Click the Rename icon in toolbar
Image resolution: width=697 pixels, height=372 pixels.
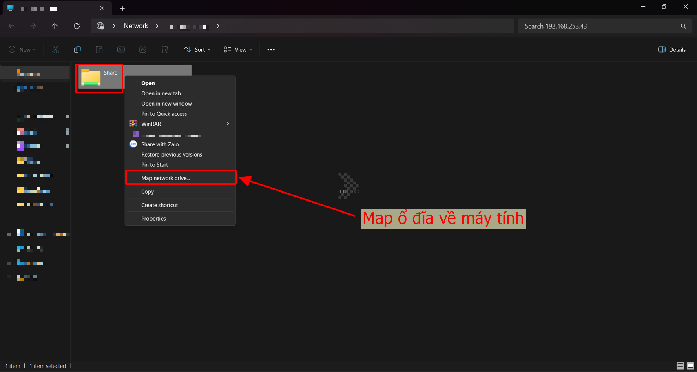(x=121, y=50)
